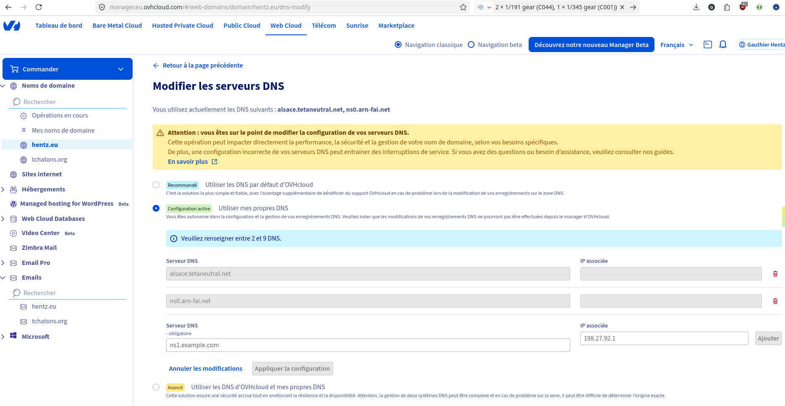Click Découvrez notre nouveau Manager Beta button
Screen dimensions: 785x406
coord(591,45)
